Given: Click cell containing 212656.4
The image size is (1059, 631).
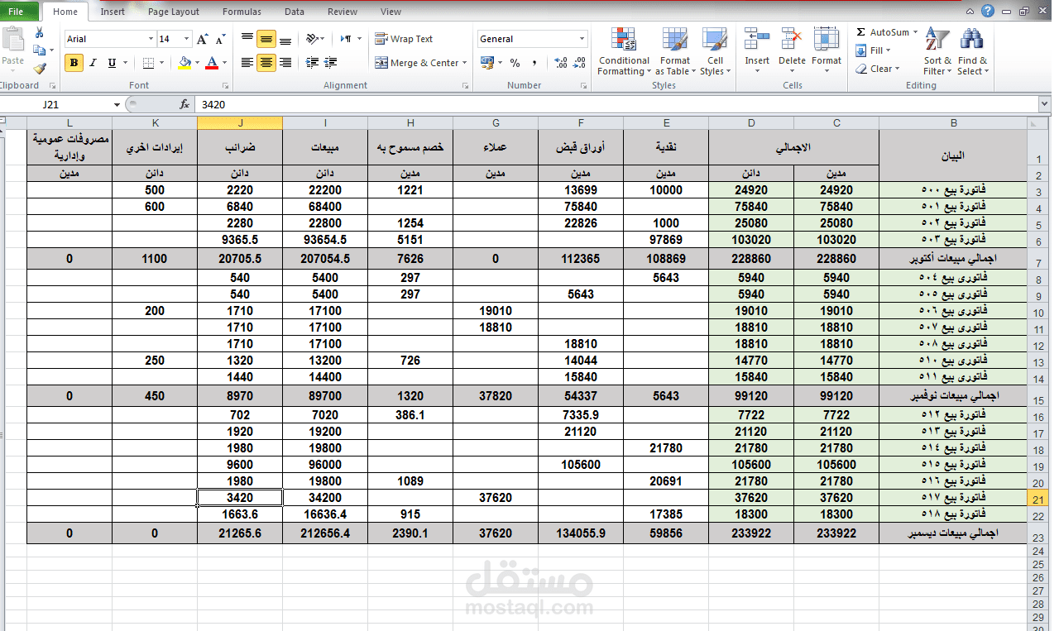Looking at the screenshot, I should tap(325, 533).
